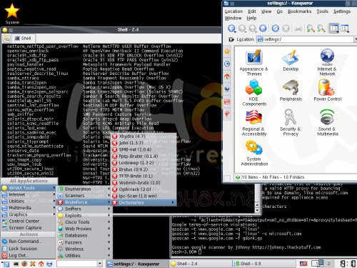Switch to Shell - 2.4 taskbar button
This screenshot has width=357, height=268.
pyautogui.click(x=201, y=264)
